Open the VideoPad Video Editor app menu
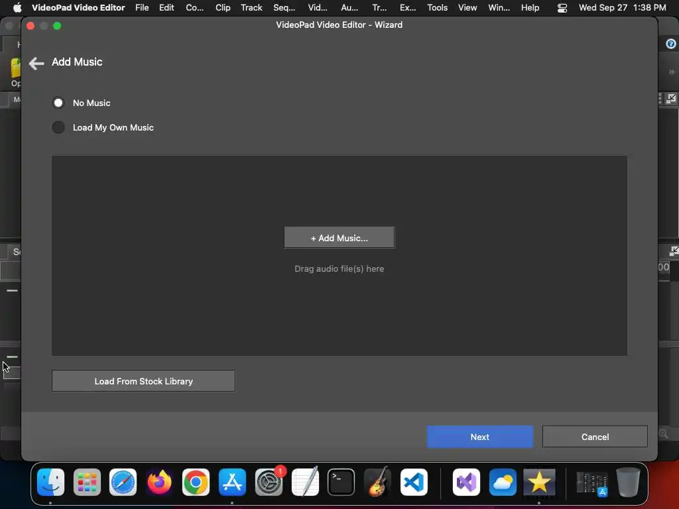 78,7
